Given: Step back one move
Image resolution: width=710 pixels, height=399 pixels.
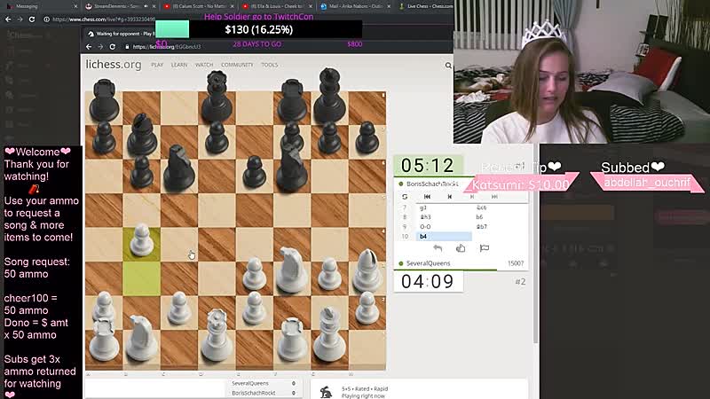Looking at the screenshot, I should [x=450, y=197].
